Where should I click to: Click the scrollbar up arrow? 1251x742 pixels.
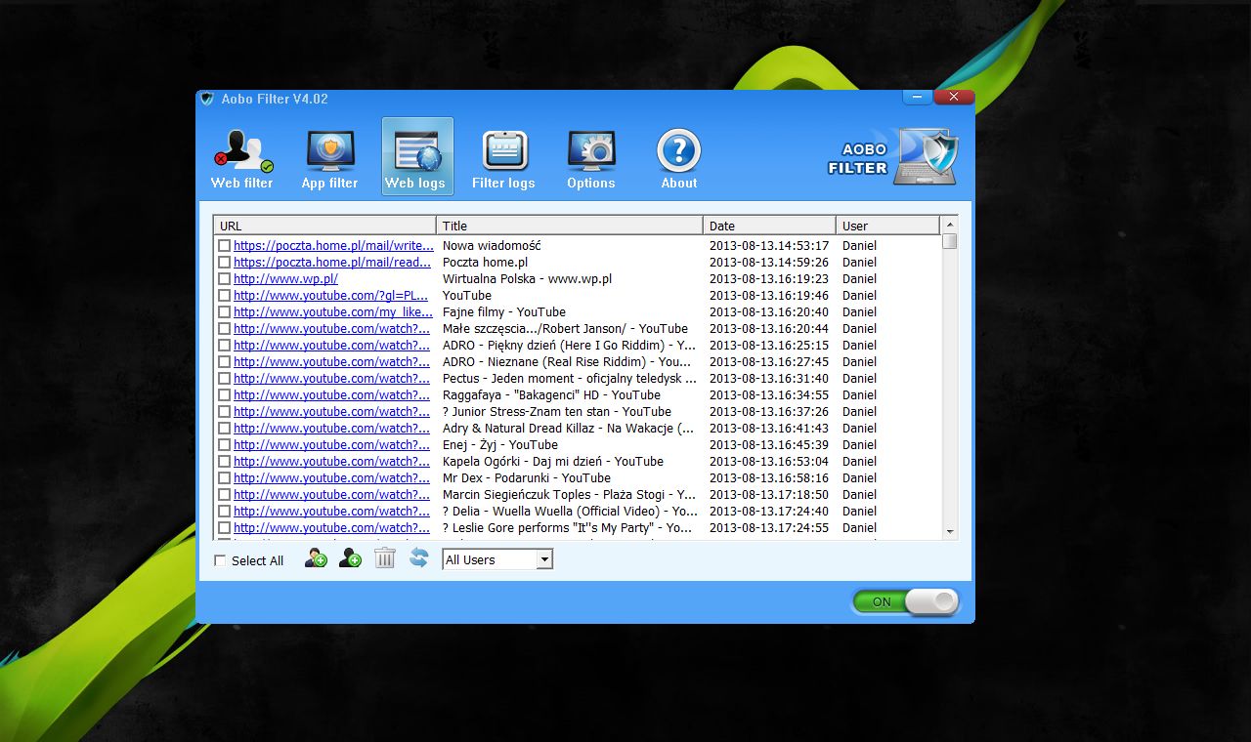click(950, 226)
